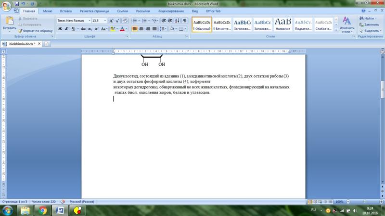Click Find (Найти)

(x=367, y=19)
